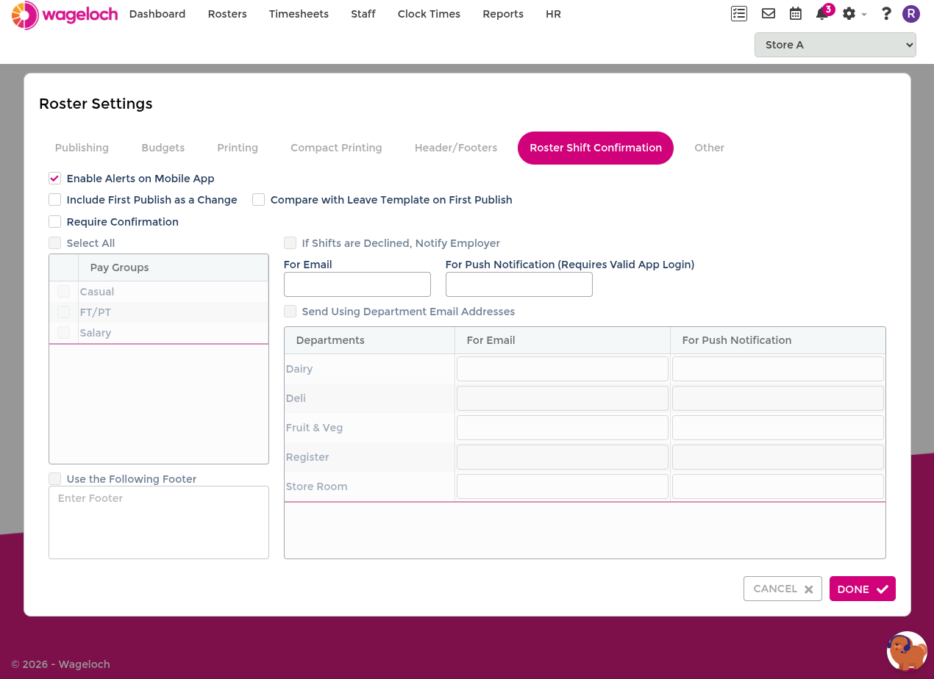This screenshot has height=679, width=934.
Task: Focus the For Email input field
Action: pyautogui.click(x=357, y=284)
